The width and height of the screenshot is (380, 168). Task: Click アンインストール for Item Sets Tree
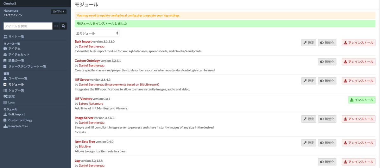(358, 143)
